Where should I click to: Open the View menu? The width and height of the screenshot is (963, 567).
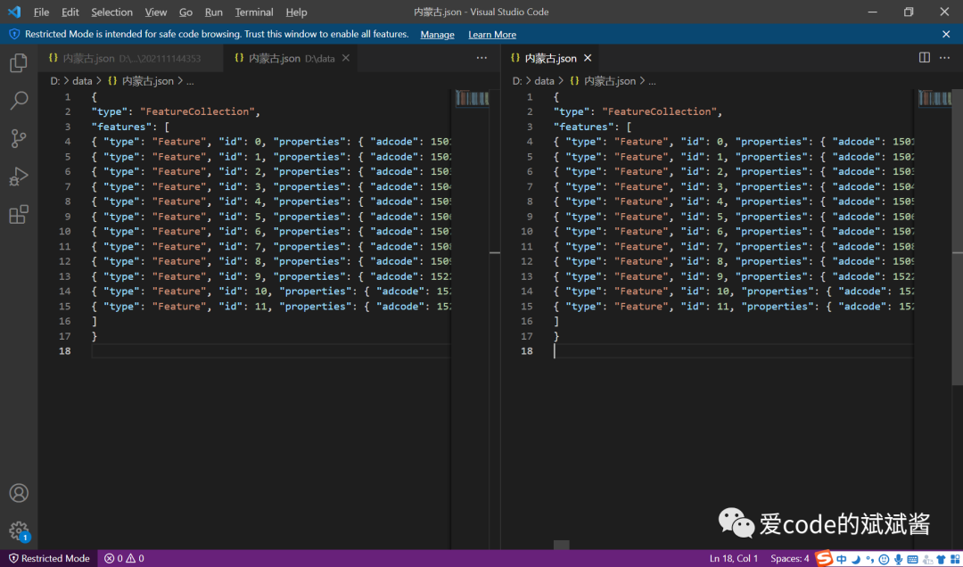(x=155, y=12)
